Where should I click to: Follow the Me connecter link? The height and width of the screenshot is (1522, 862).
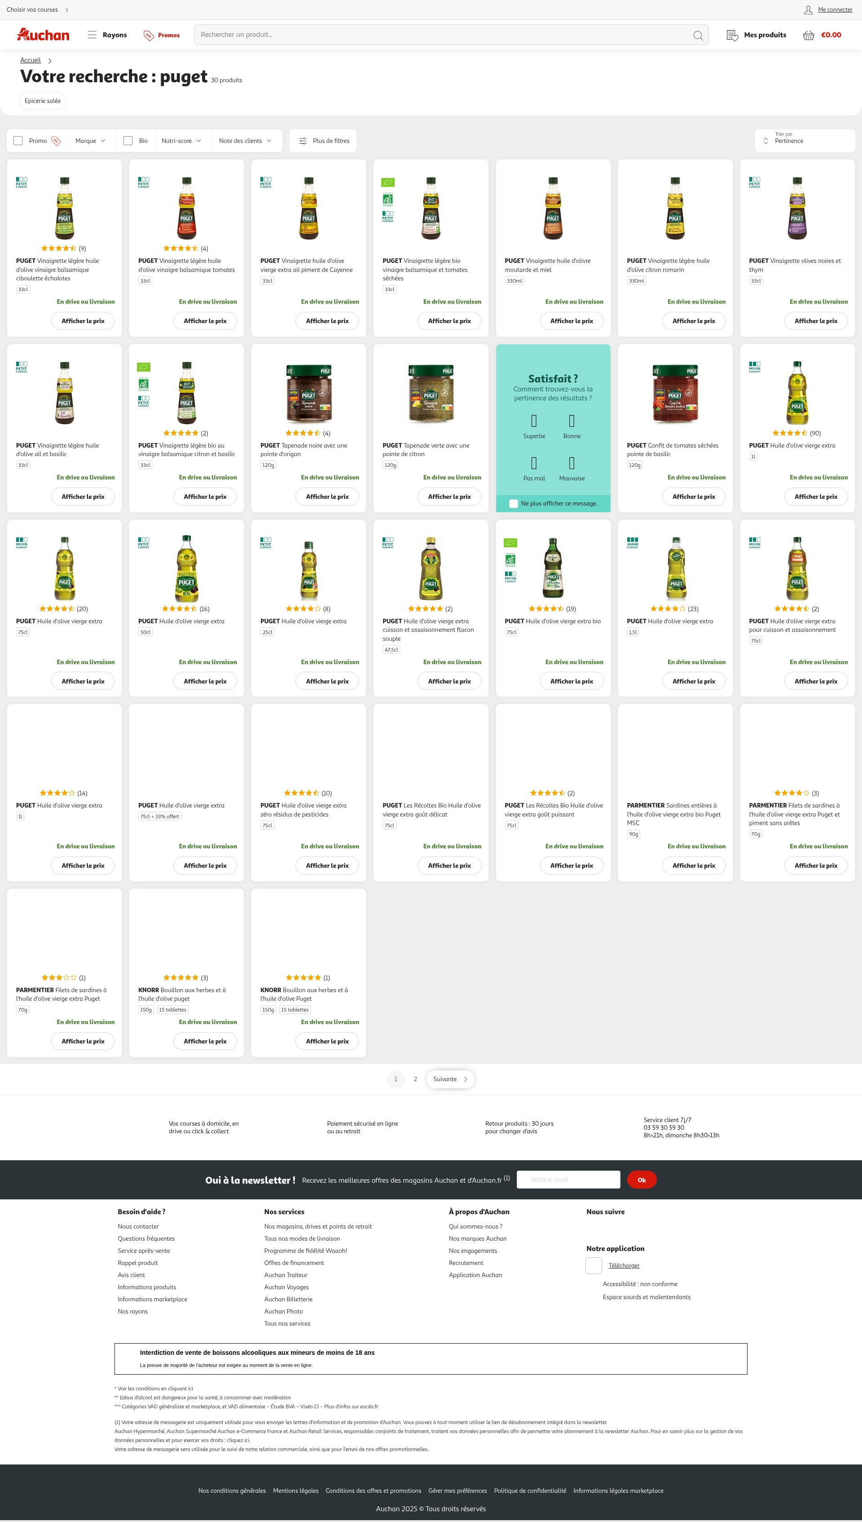[835, 9]
